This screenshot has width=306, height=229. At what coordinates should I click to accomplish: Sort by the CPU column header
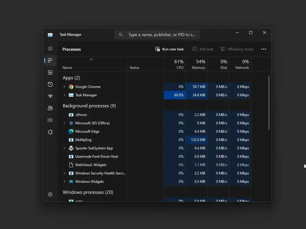click(x=175, y=64)
